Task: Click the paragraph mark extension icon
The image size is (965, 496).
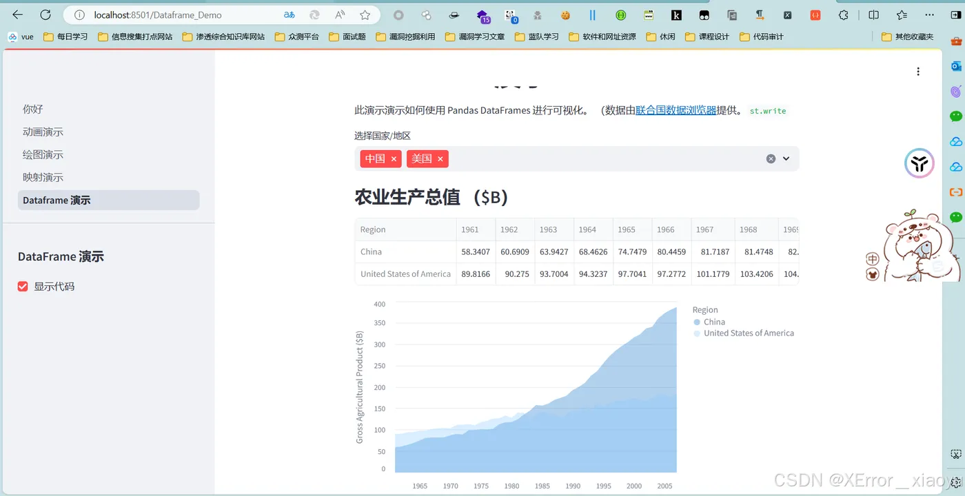Action: point(760,14)
